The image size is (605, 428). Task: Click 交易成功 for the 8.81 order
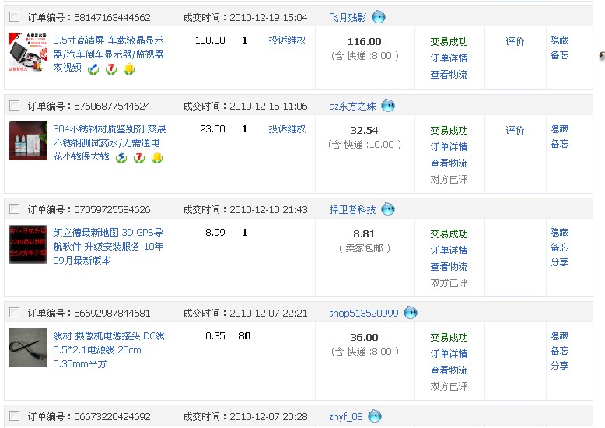(x=449, y=234)
